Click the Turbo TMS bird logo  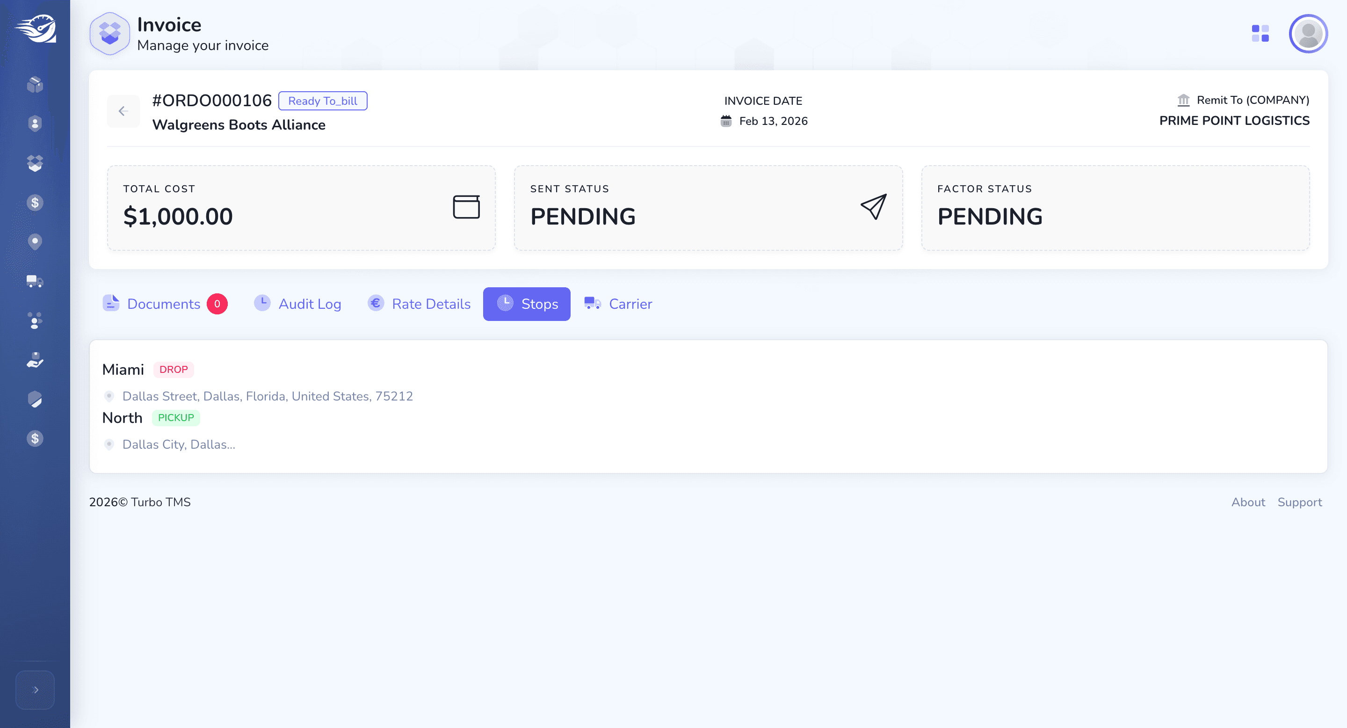click(x=35, y=29)
